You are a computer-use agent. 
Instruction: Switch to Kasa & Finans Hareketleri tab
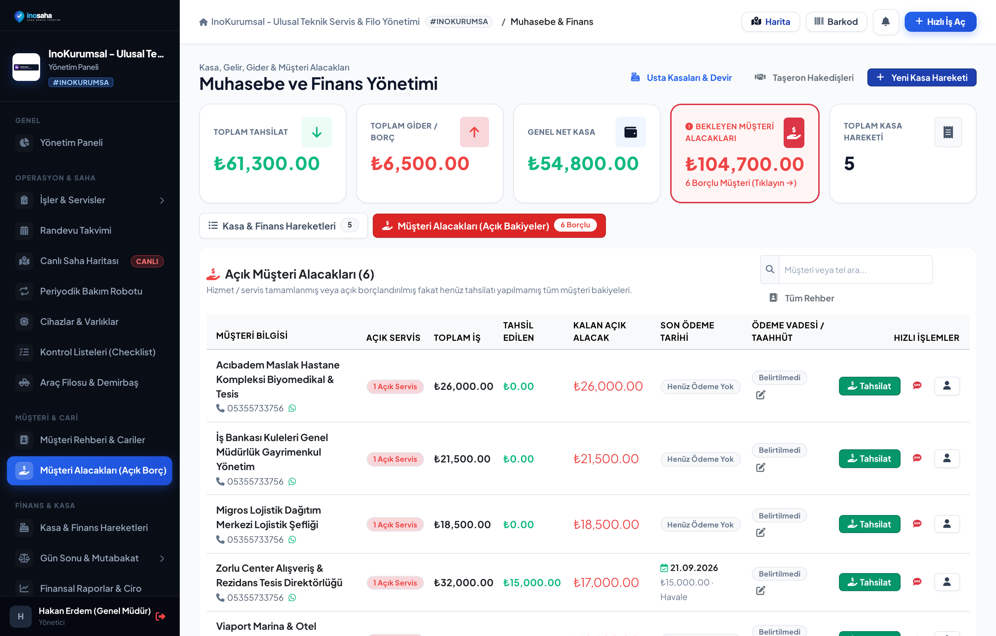pyautogui.click(x=283, y=226)
